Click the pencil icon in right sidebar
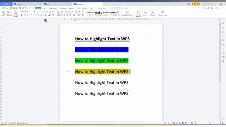Viewport: 226px width, 127px height. click(223, 23)
